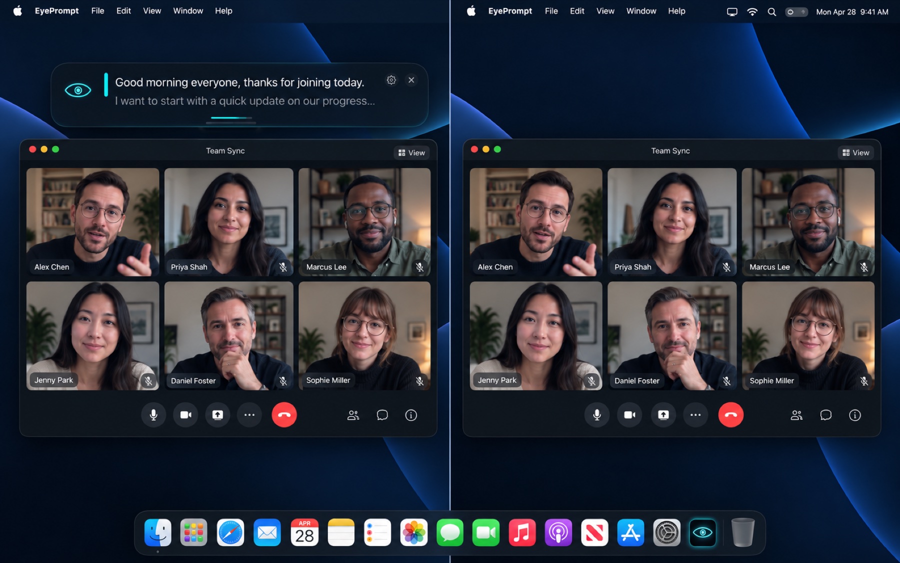Click the date and time "Mon Apr 28 9:41 AM"
This screenshot has width=900, height=563.
point(852,12)
